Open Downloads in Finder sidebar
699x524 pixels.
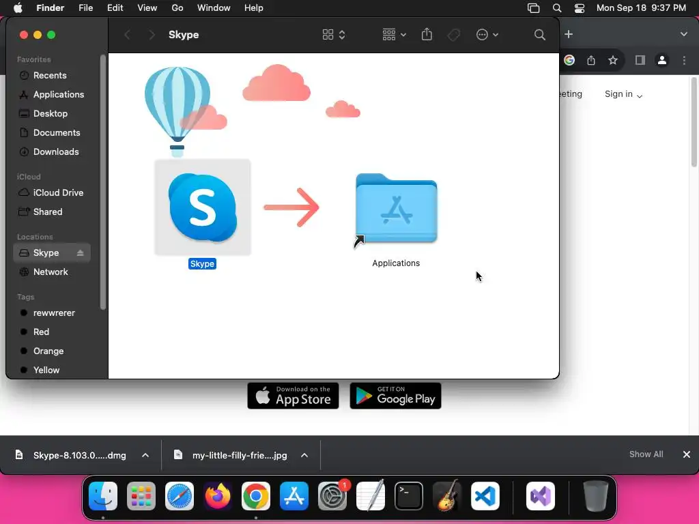click(x=56, y=152)
